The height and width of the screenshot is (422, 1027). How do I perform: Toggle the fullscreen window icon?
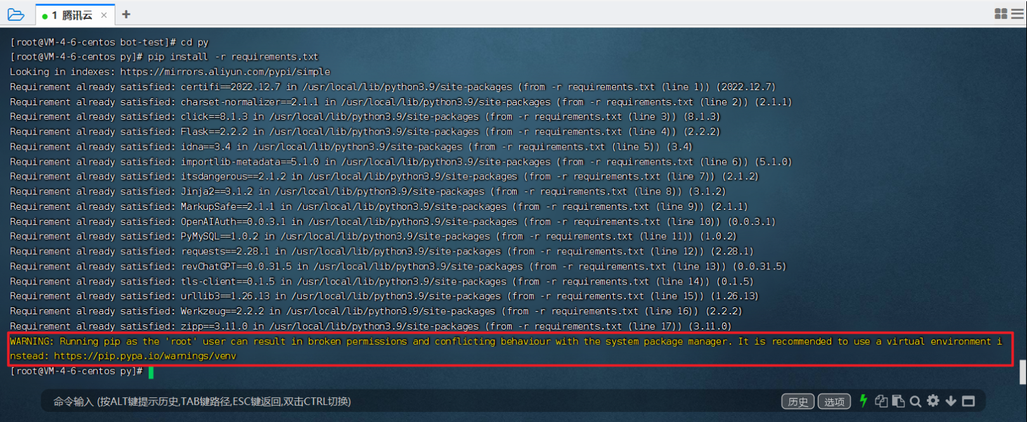point(968,401)
